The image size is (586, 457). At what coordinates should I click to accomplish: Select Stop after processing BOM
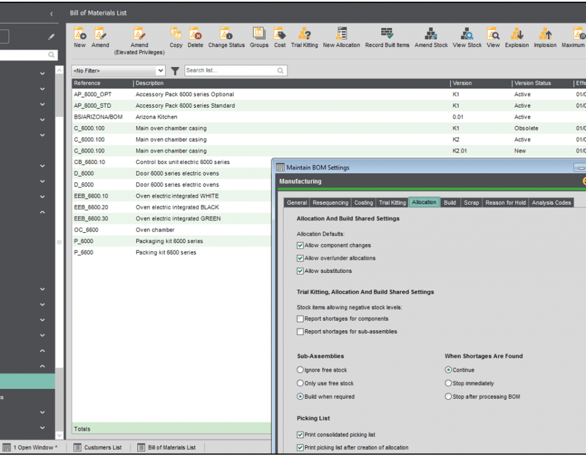point(448,397)
